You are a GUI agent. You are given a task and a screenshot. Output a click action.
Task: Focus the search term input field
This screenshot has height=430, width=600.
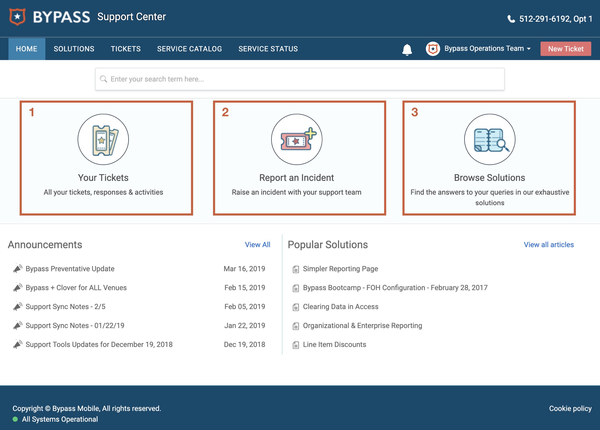pyautogui.click(x=300, y=79)
